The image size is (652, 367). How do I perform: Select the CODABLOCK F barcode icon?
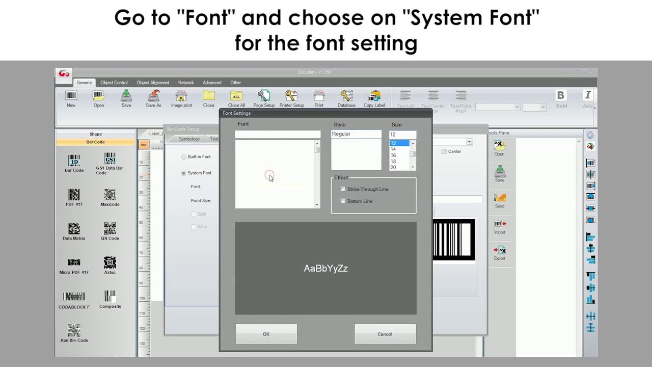[74, 296]
